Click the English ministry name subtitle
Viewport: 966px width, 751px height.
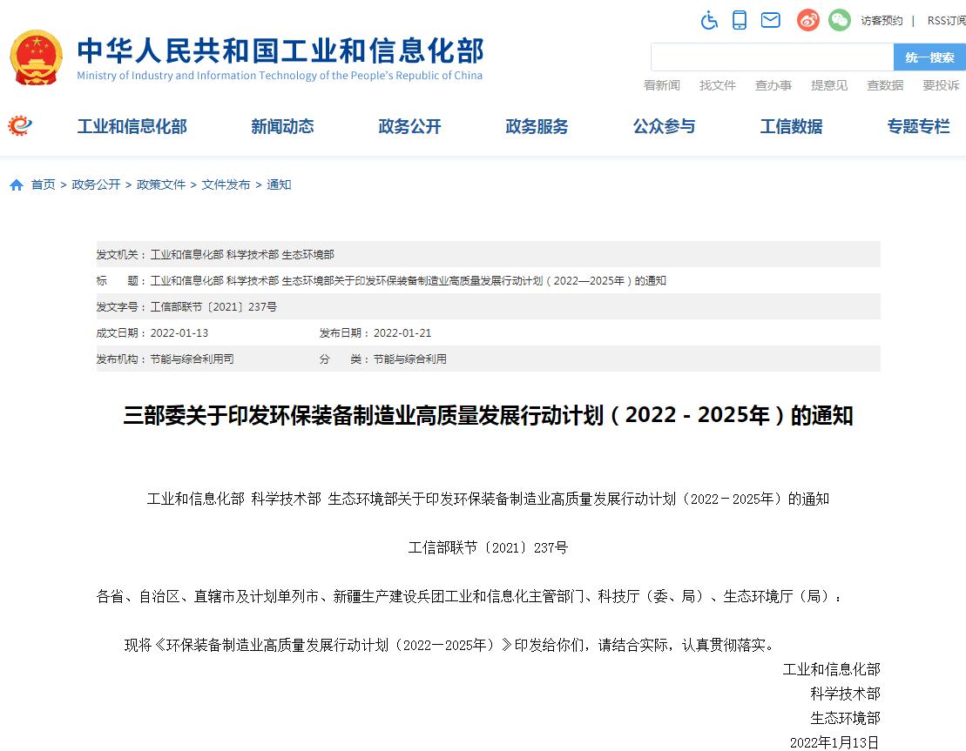tap(280, 76)
